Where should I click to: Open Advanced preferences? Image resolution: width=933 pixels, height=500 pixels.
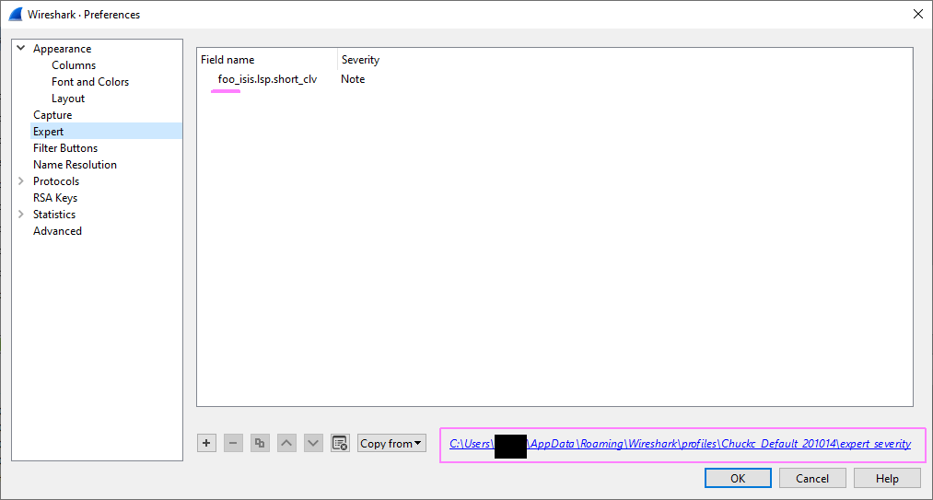(x=57, y=231)
